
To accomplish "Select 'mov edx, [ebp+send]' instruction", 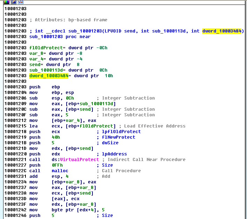I will 61,148.
